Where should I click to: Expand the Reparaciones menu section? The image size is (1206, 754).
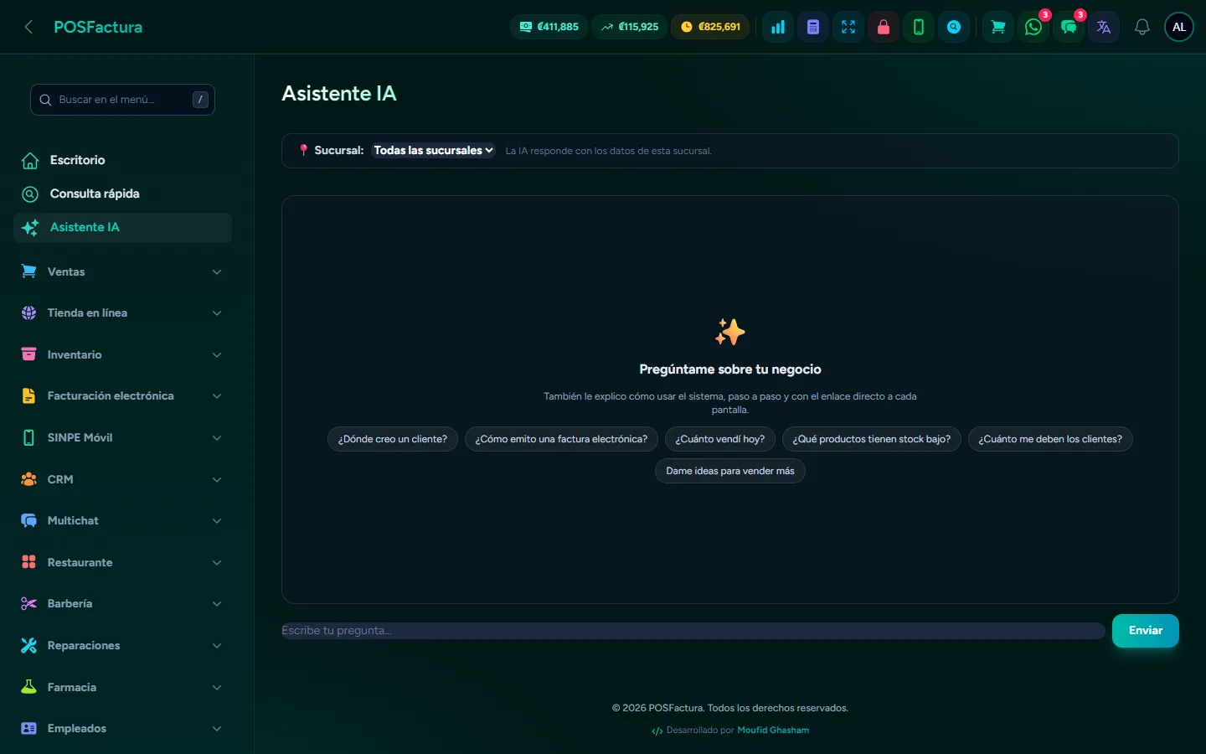122,645
